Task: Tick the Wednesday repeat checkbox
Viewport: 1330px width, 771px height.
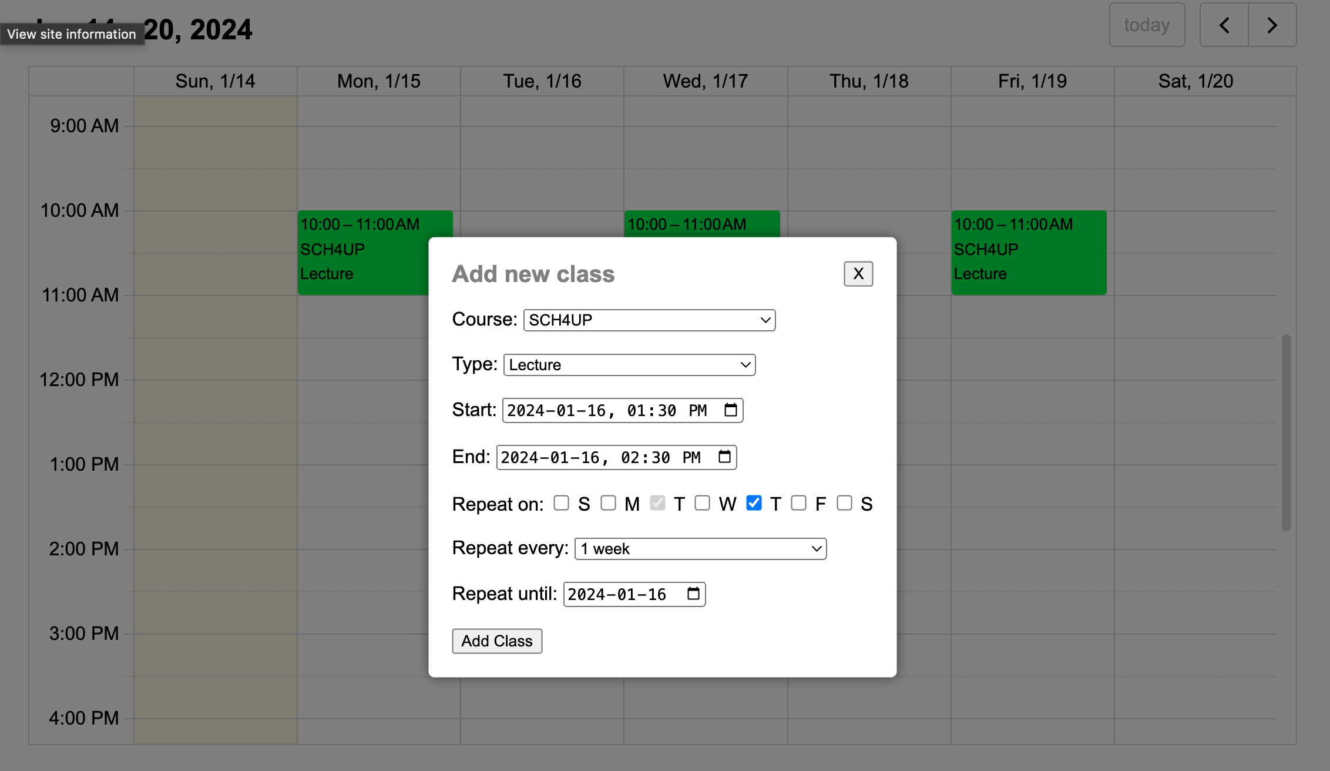Action: [x=703, y=503]
